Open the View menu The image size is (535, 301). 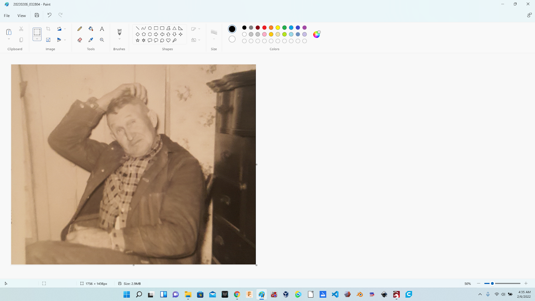(x=21, y=15)
